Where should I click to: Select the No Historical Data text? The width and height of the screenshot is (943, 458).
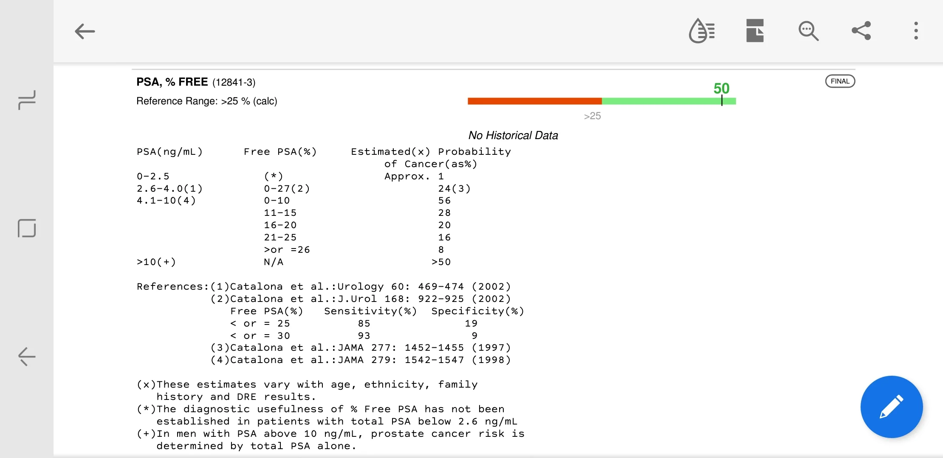513,135
